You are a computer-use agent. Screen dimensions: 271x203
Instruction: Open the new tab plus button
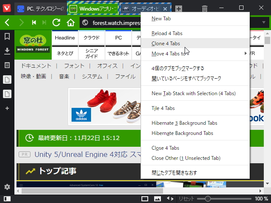[x=179, y=8]
